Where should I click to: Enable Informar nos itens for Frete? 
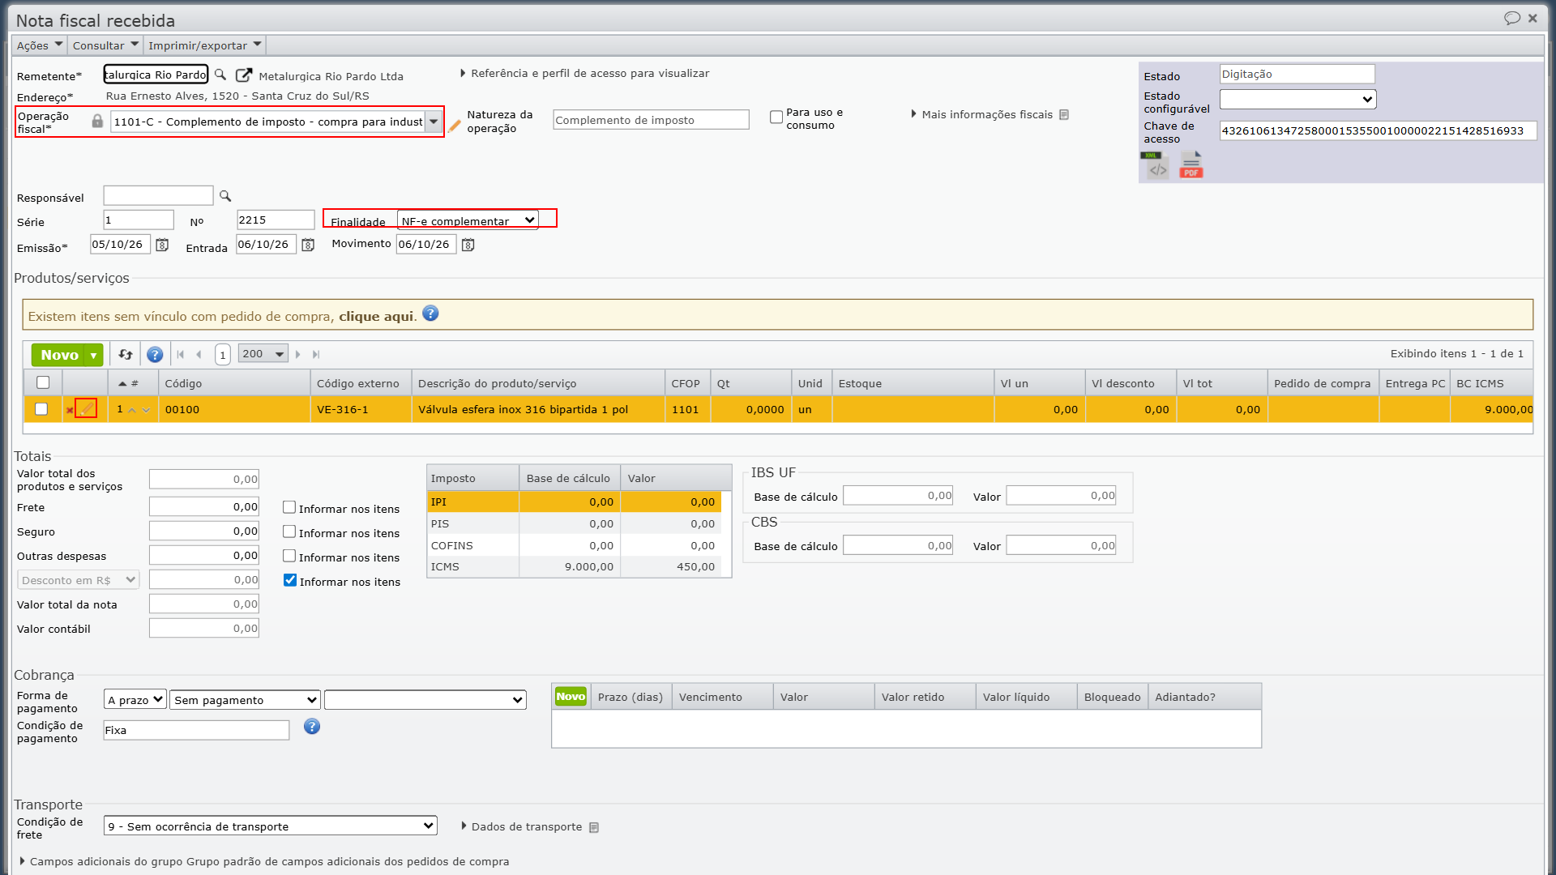[289, 507]
